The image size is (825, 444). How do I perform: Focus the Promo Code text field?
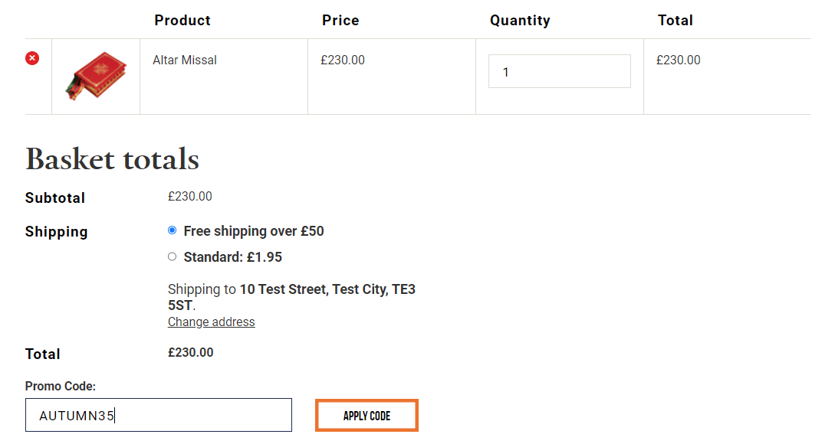159,415
